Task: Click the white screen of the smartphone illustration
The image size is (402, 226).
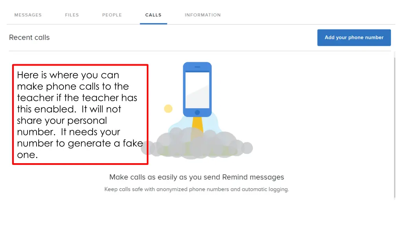Action: click(197, 90)
